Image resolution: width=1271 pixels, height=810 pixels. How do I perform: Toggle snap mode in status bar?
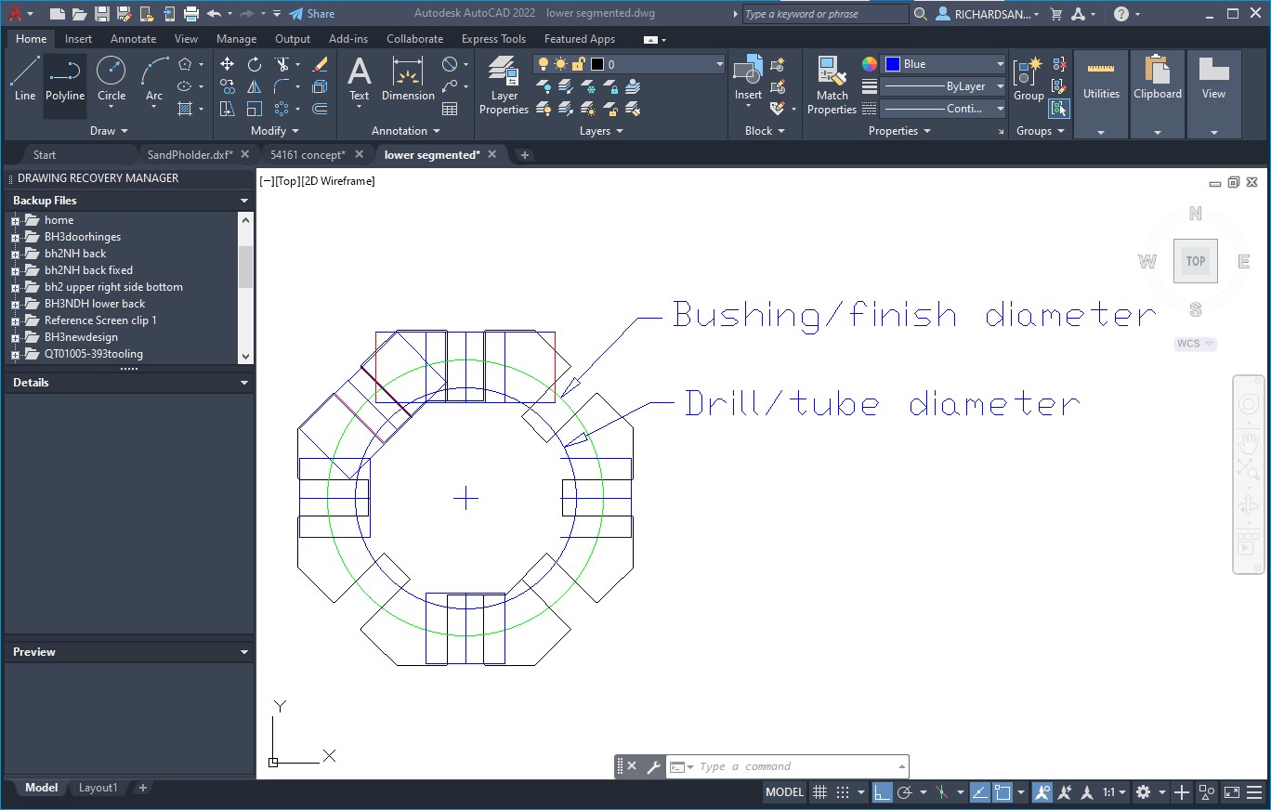[x=843, y=792]
